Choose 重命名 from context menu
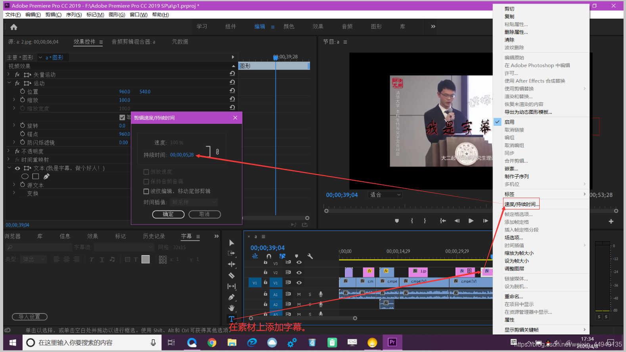 (x=514, y=296)
